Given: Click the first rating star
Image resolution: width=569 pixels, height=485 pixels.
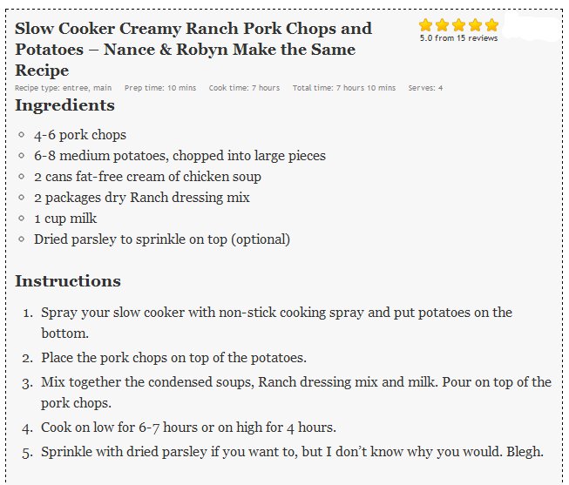Looking at the screenshot, I should coord(426,25).
